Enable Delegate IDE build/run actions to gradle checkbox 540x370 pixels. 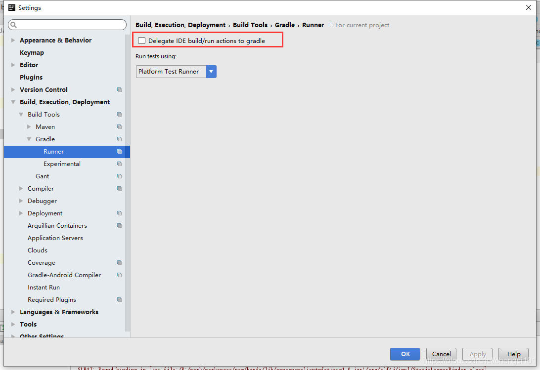[141, 41]
